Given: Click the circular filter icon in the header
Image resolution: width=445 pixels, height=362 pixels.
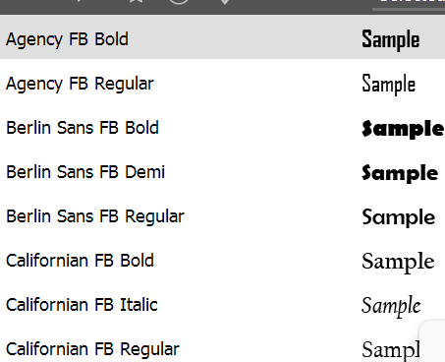Looking at the screenshot, I should coord(179,1).
